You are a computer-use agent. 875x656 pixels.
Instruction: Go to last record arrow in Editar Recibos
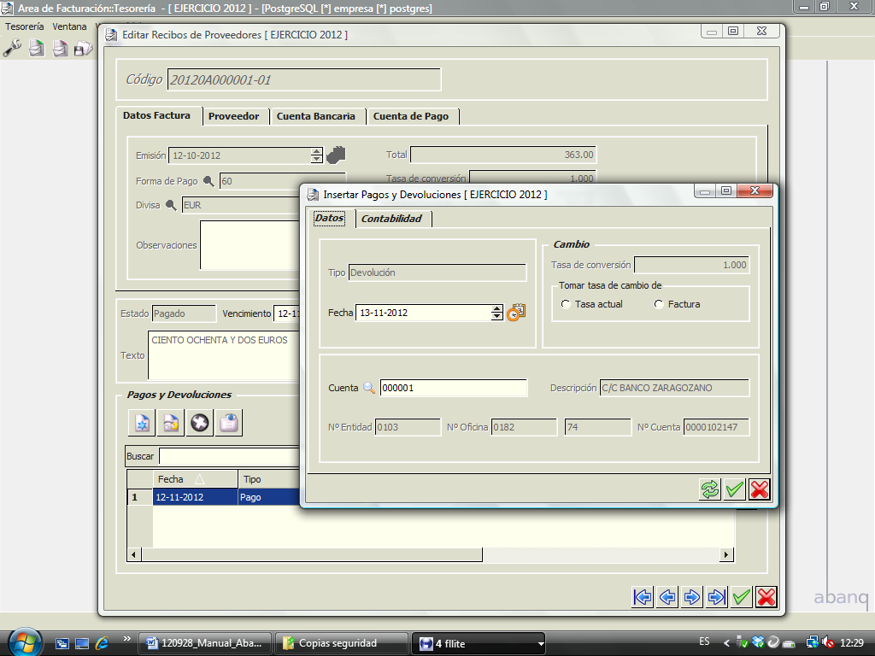pos(716,597)
